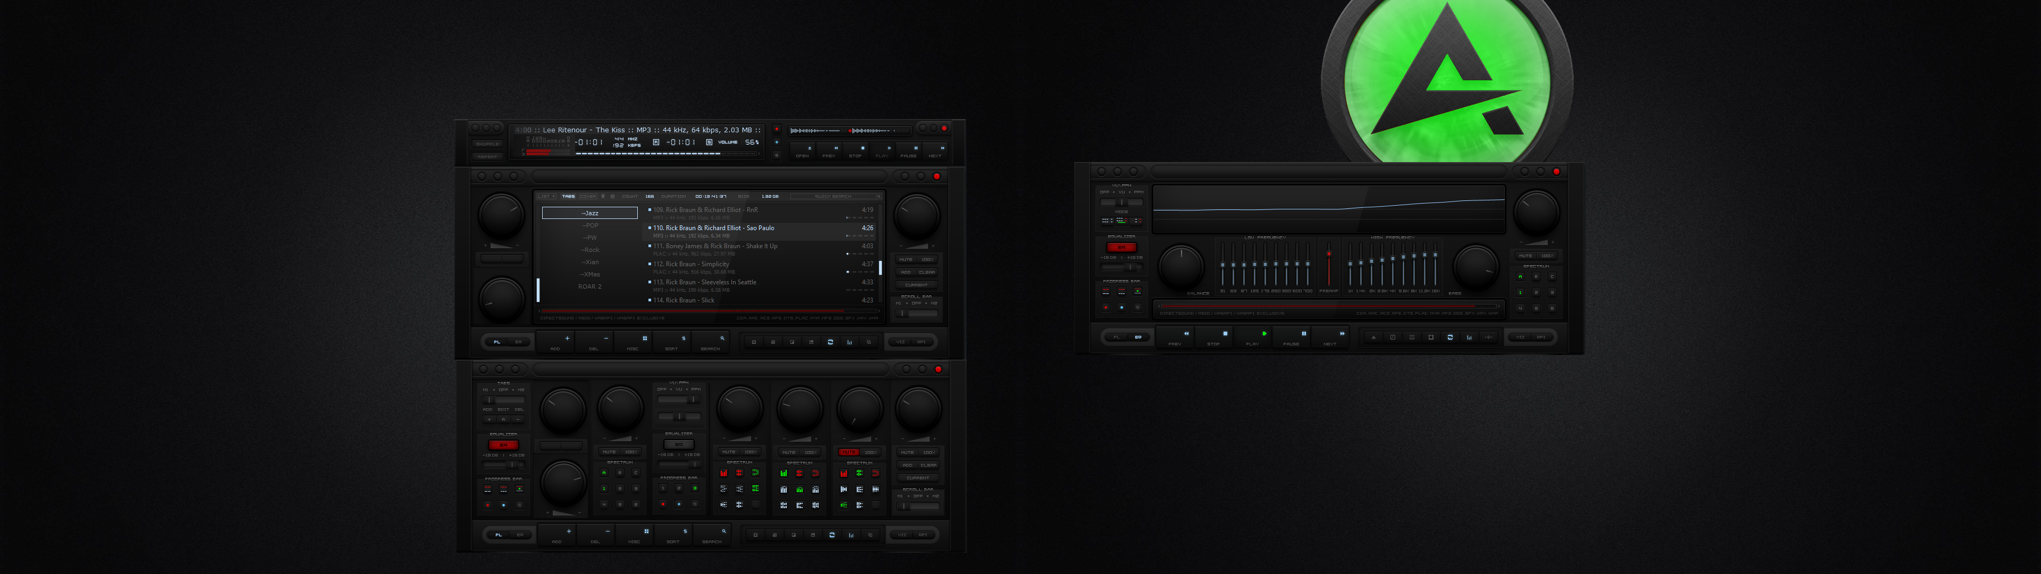This screenshot has height=574, width=2041.
Task: Open Misc menu in playlist window
Action: point(633,342)
